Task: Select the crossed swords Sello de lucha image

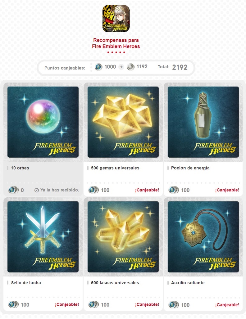Action: pos(43,237)
